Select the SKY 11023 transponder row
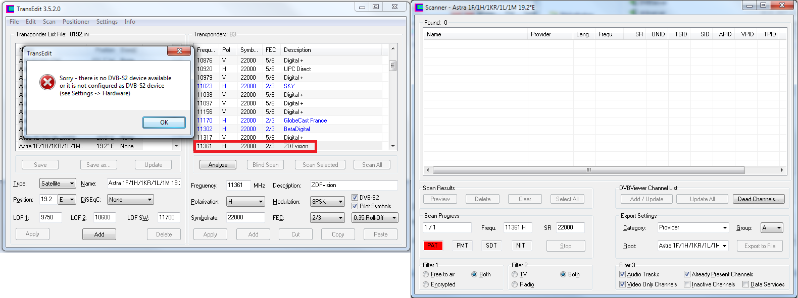 point(289,86)
